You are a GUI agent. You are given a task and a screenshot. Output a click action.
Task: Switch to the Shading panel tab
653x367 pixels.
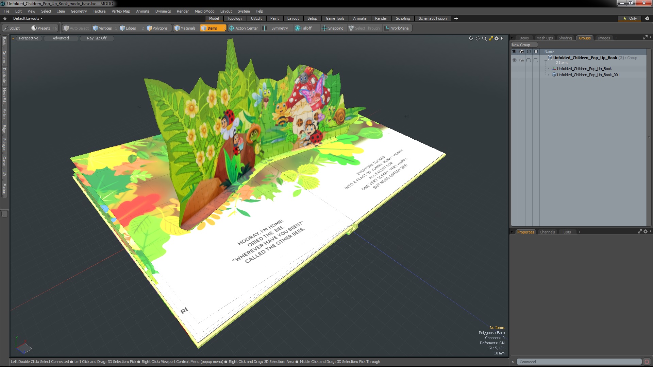565,38
